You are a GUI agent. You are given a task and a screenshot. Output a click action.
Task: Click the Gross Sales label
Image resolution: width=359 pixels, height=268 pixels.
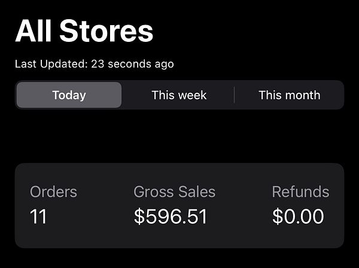tap(174, 192)
